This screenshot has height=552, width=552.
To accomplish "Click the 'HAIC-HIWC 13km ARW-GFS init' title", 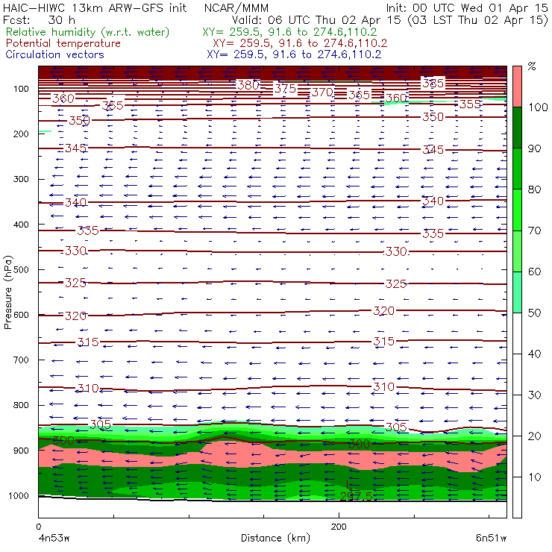I will [95, 8].
